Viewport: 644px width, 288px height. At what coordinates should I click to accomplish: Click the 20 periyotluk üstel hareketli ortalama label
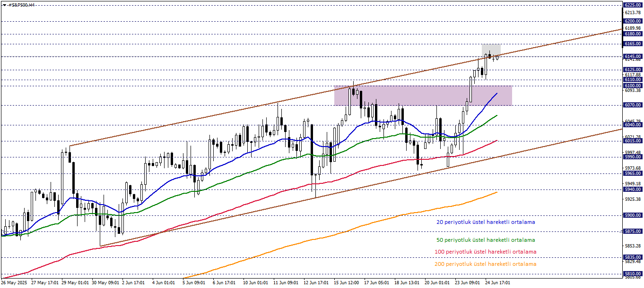click(x=486, y=222)
